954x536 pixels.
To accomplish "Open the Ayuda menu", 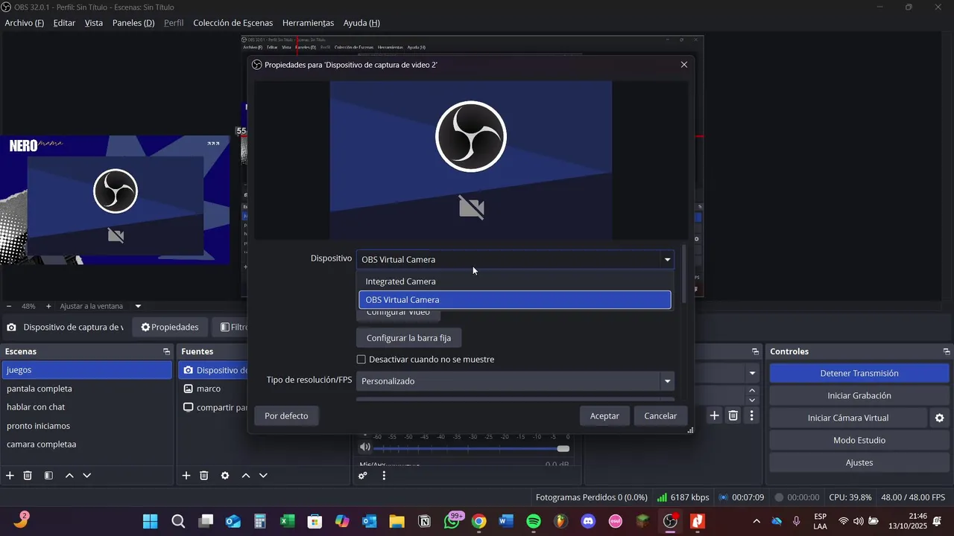I will click(361, 23).
